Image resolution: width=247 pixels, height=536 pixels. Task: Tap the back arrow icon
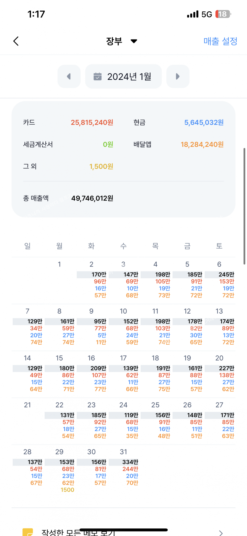16,41
